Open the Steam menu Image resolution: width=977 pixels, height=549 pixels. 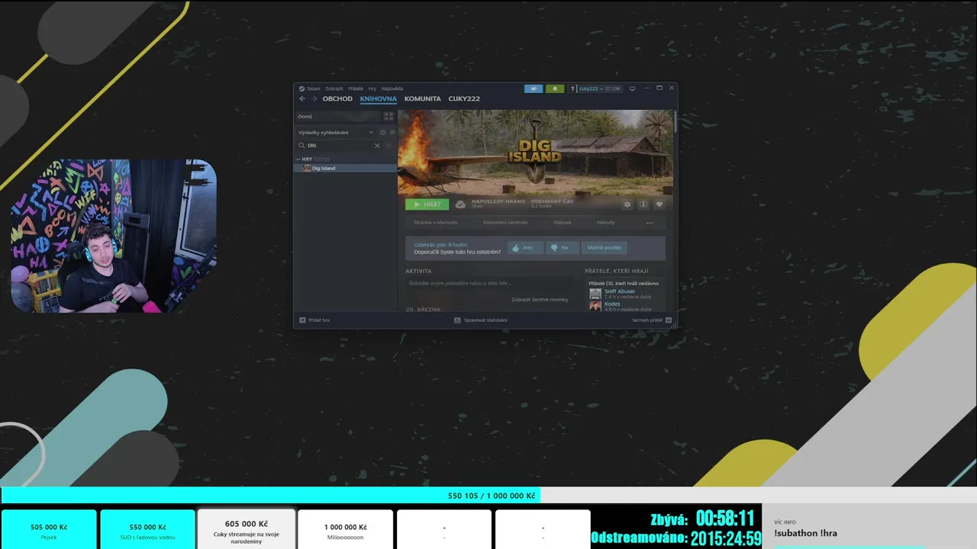click(x=314, y=88)
